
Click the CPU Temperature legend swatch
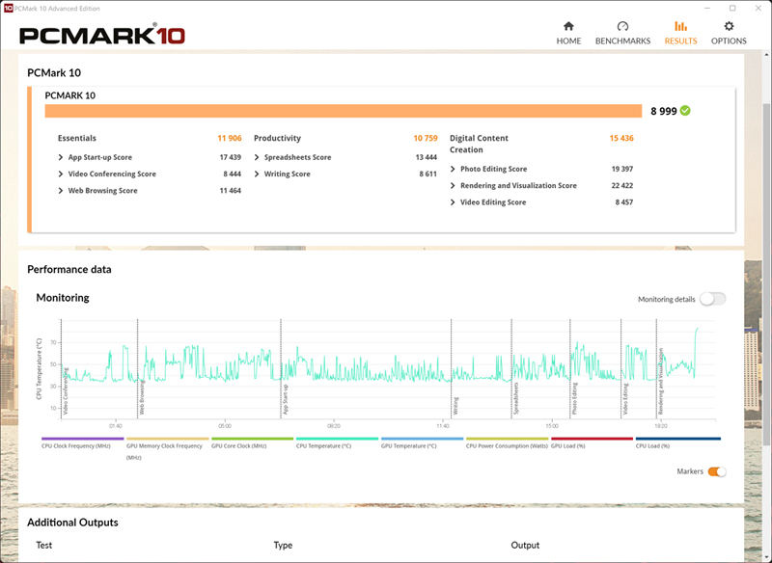click(x=337, y=439)
